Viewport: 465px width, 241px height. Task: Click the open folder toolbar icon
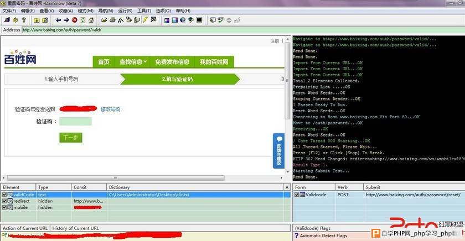pos(104,20)
